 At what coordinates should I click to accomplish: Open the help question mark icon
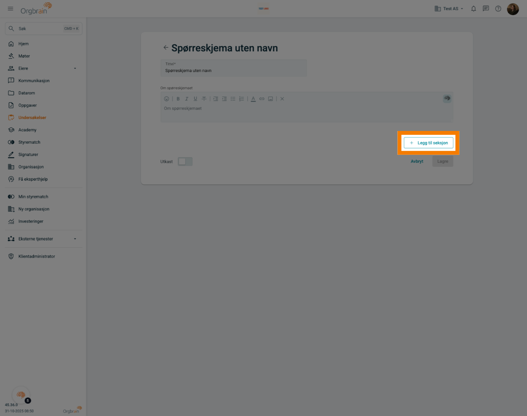coord(498,8)
